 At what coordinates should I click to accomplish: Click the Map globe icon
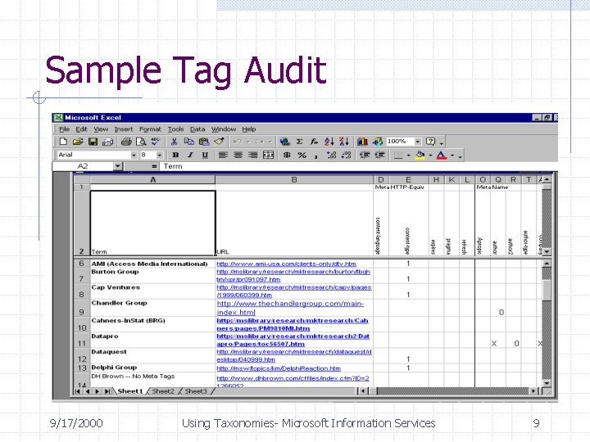tap(378, 142)
